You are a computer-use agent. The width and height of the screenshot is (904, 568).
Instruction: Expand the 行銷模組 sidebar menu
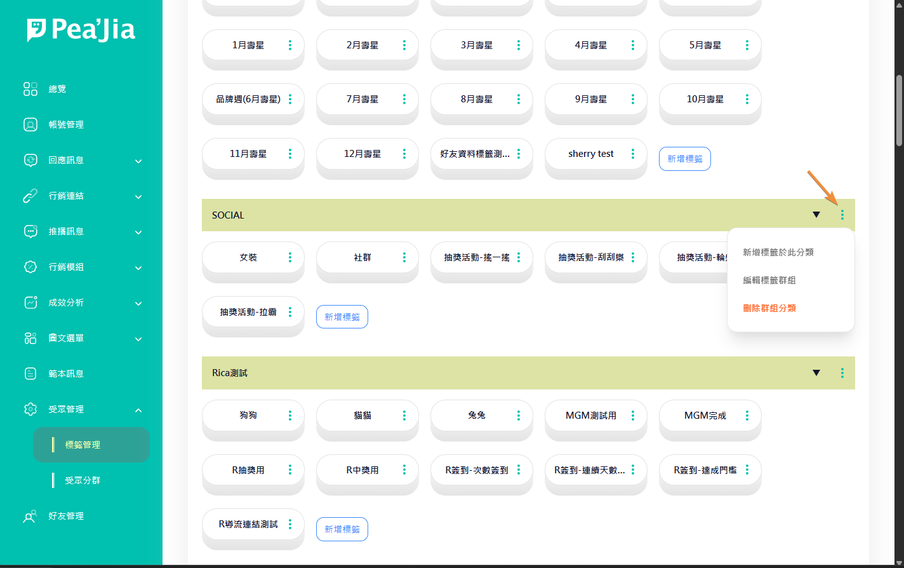[x=138, y=268]
